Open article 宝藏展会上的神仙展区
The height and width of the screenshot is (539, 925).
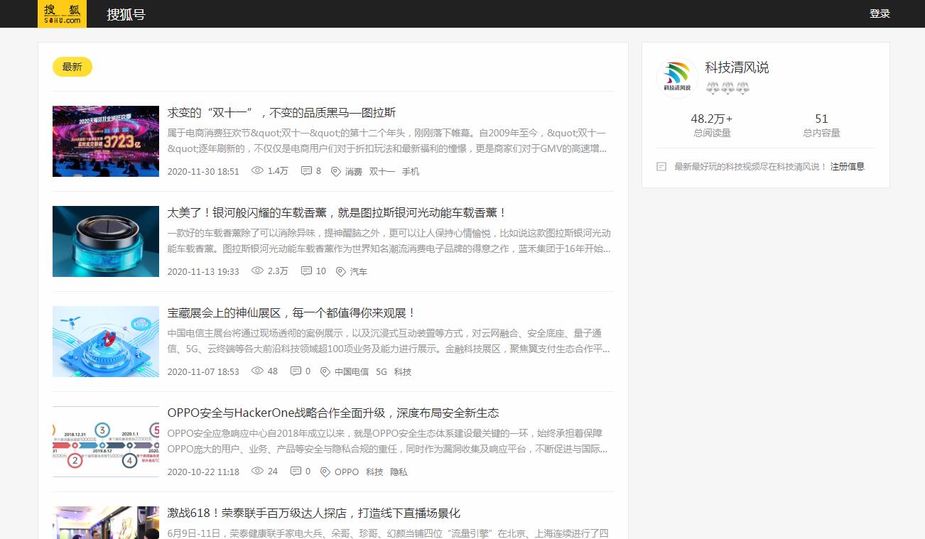[292, 312]
